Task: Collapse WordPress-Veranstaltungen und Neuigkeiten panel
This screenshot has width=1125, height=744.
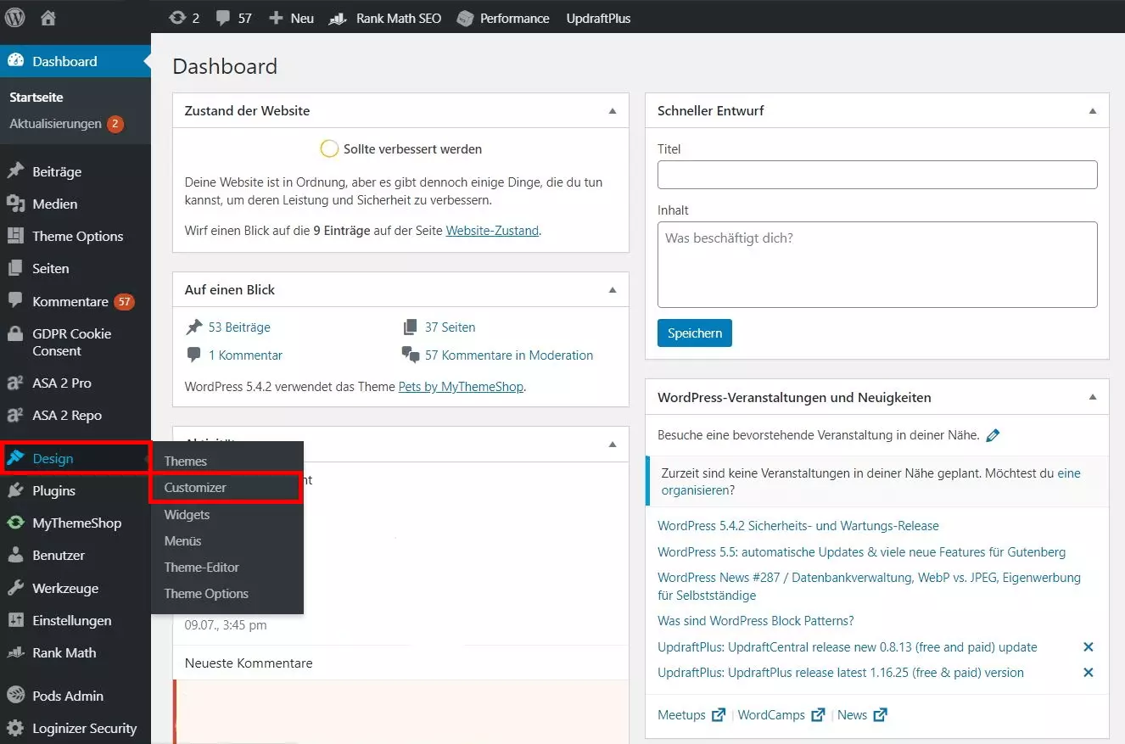Action: click(x=1093, y=397)
